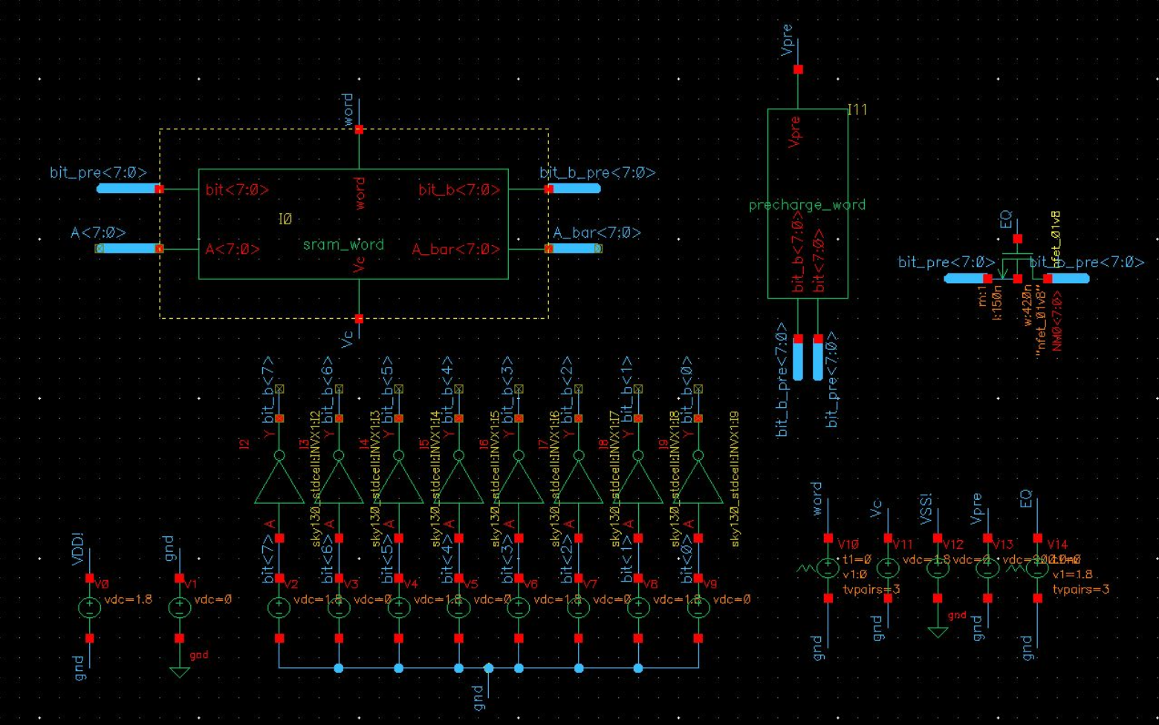Click the word pin above sram_word
The height and width of the screenshot is (725, 1159).
pos(358,129)
